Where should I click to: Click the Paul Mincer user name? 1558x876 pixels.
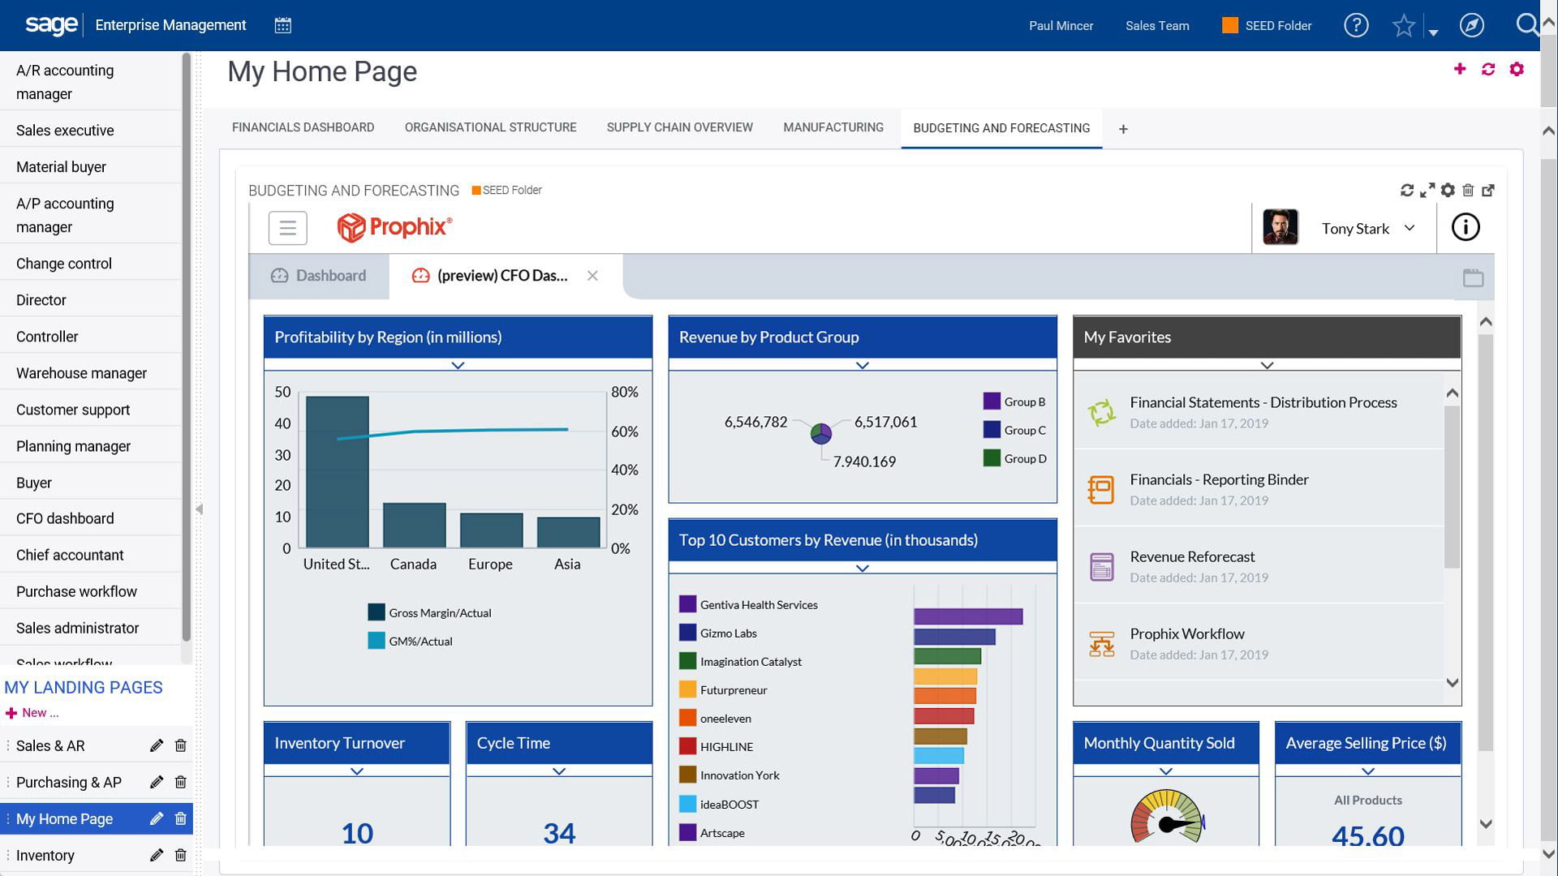point(1061,26)
